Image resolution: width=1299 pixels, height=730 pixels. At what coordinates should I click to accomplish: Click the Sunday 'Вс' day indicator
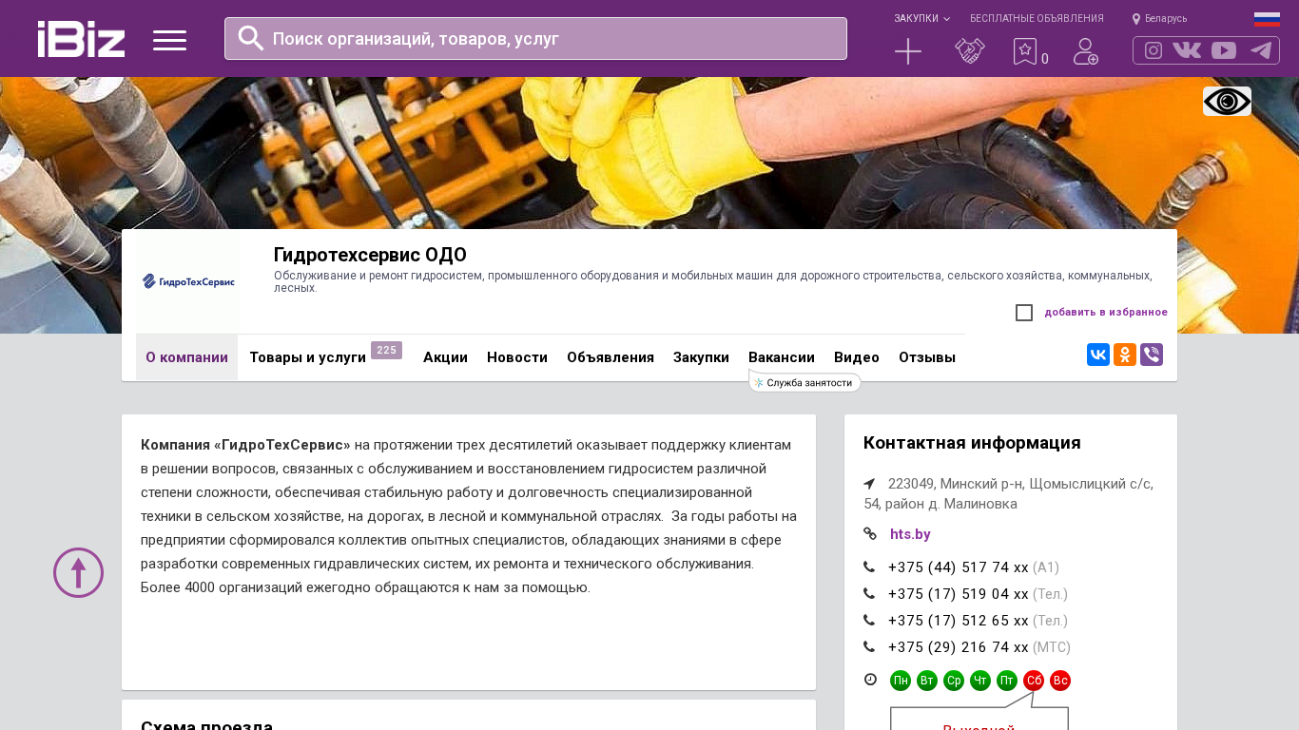[x=1060, y=681]
